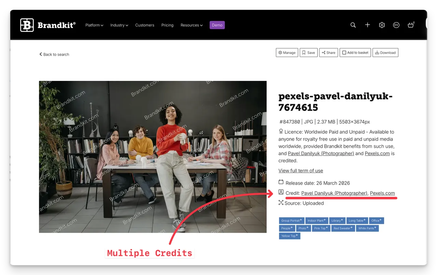
Task: Click the Brandkit logo
Action: pos(47,25)
